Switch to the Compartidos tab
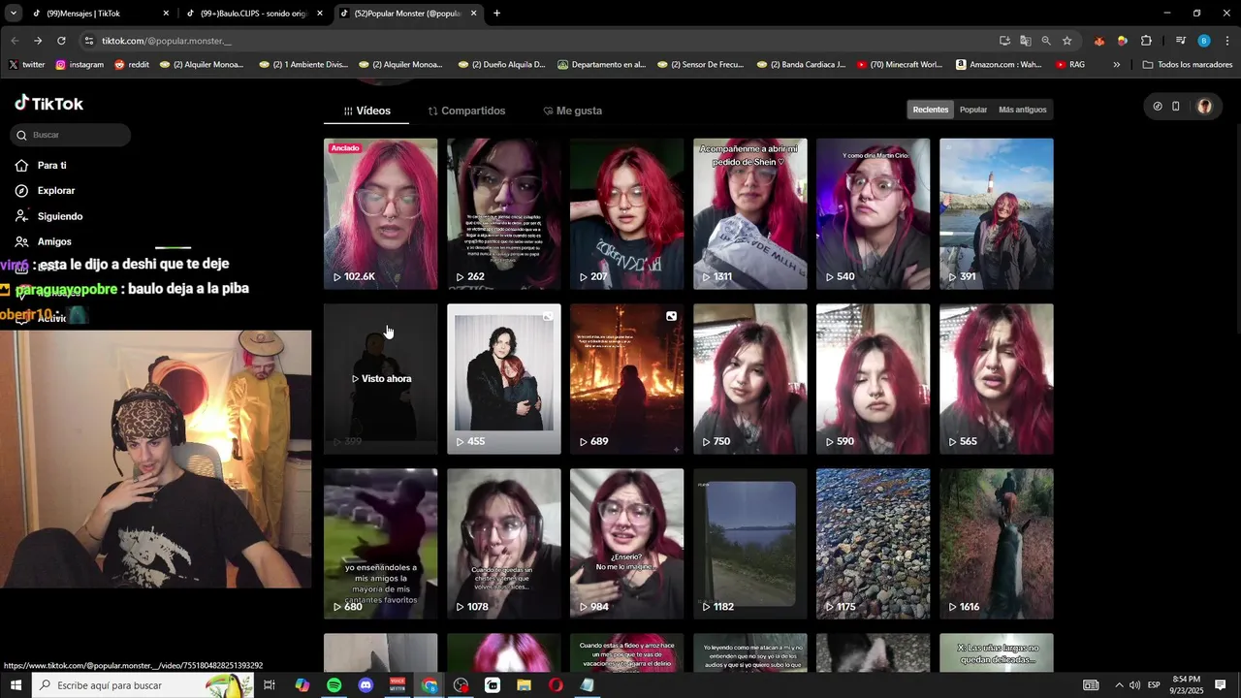The image size is (1241, 698). [466, 111]
